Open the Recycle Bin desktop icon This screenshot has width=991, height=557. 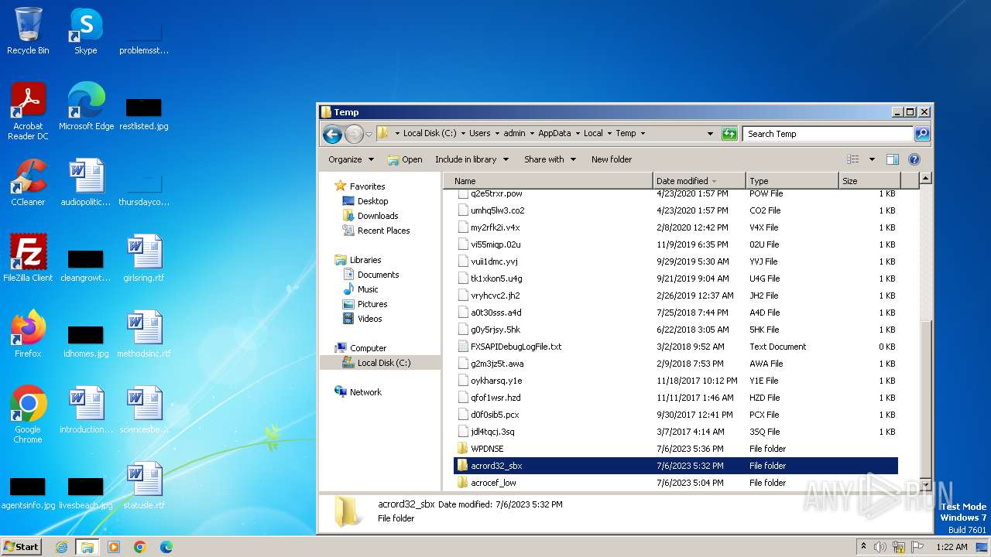point(28,32)
